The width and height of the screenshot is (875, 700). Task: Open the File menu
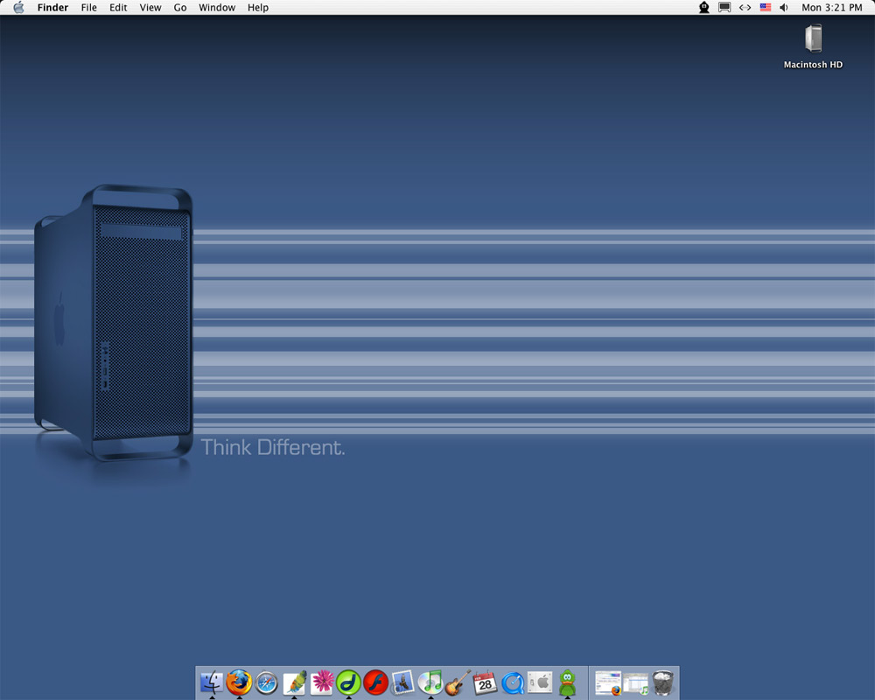88,7
